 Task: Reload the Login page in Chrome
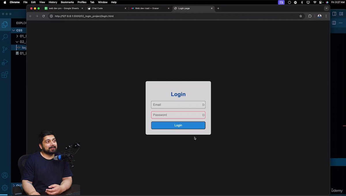point(44,16)
